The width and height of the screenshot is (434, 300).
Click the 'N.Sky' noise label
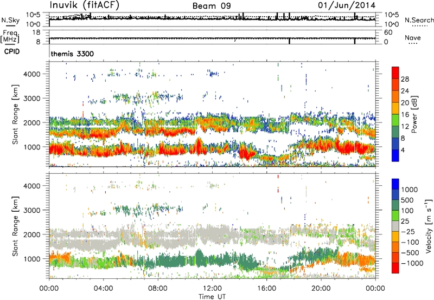pos(10,20)
